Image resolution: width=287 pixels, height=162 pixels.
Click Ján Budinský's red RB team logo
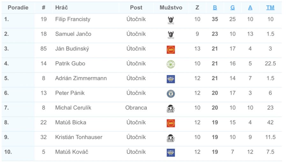[x=171, y=50]
